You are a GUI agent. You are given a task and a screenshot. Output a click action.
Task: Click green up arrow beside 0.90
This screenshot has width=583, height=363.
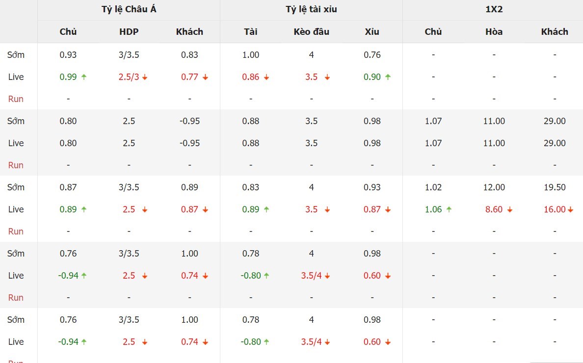(x=388, y=77)
